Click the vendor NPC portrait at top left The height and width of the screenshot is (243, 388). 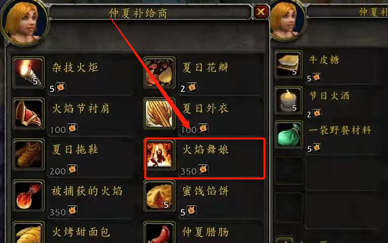(23, 22)
